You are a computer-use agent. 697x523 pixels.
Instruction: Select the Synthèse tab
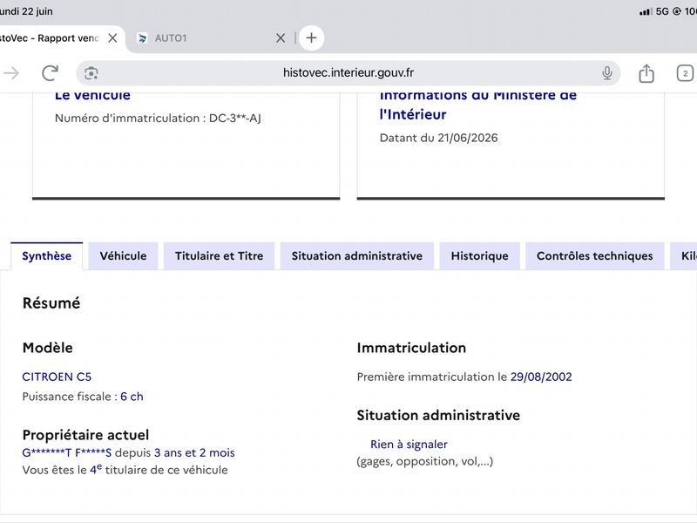[x=47, y=256]
